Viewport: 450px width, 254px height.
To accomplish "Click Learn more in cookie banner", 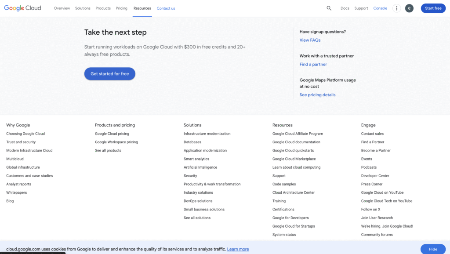I will [238, 249].
